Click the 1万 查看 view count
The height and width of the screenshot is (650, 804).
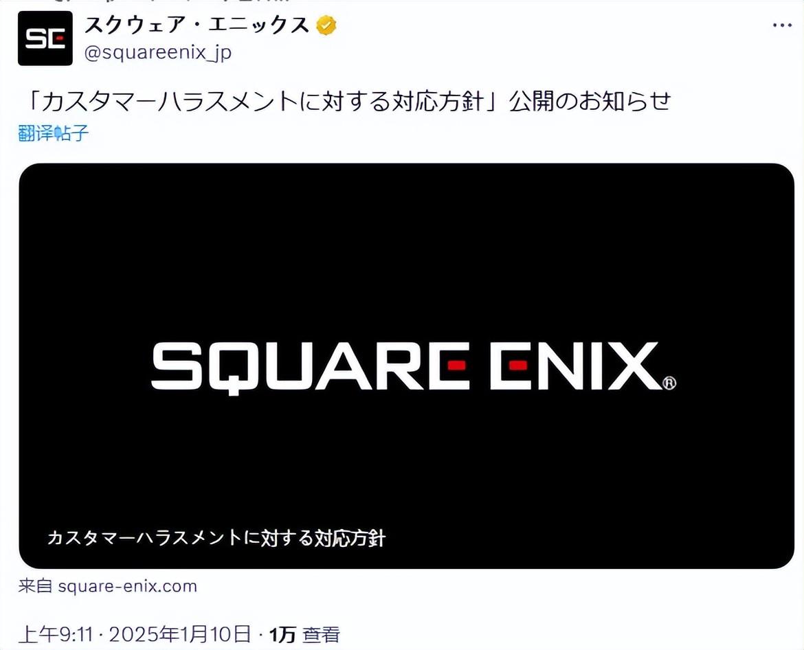304,635
